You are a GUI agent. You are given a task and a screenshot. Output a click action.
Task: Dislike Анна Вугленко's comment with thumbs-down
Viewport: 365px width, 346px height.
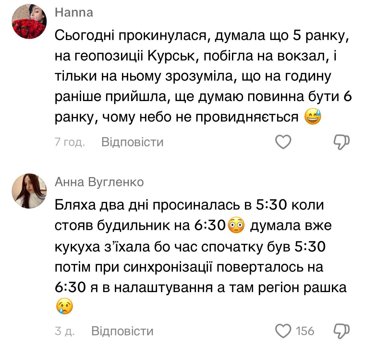coord(341,331)
